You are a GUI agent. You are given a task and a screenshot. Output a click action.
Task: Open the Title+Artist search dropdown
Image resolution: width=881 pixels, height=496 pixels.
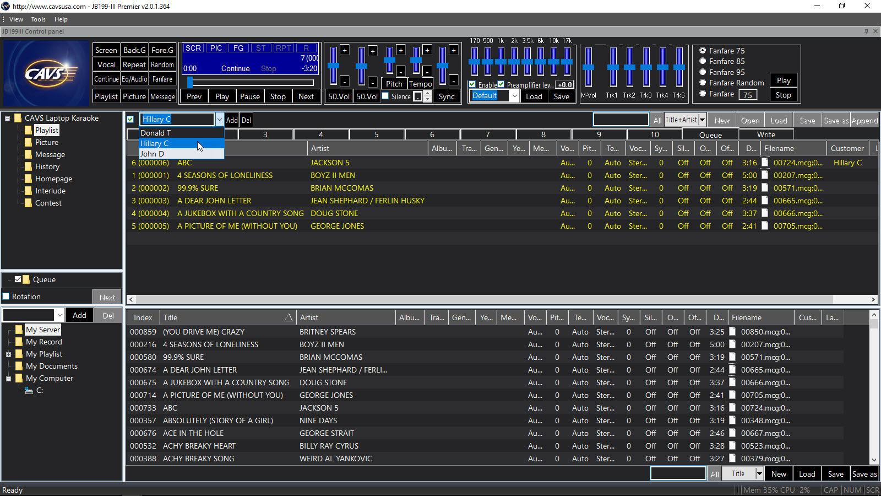(x=702, y=120)
